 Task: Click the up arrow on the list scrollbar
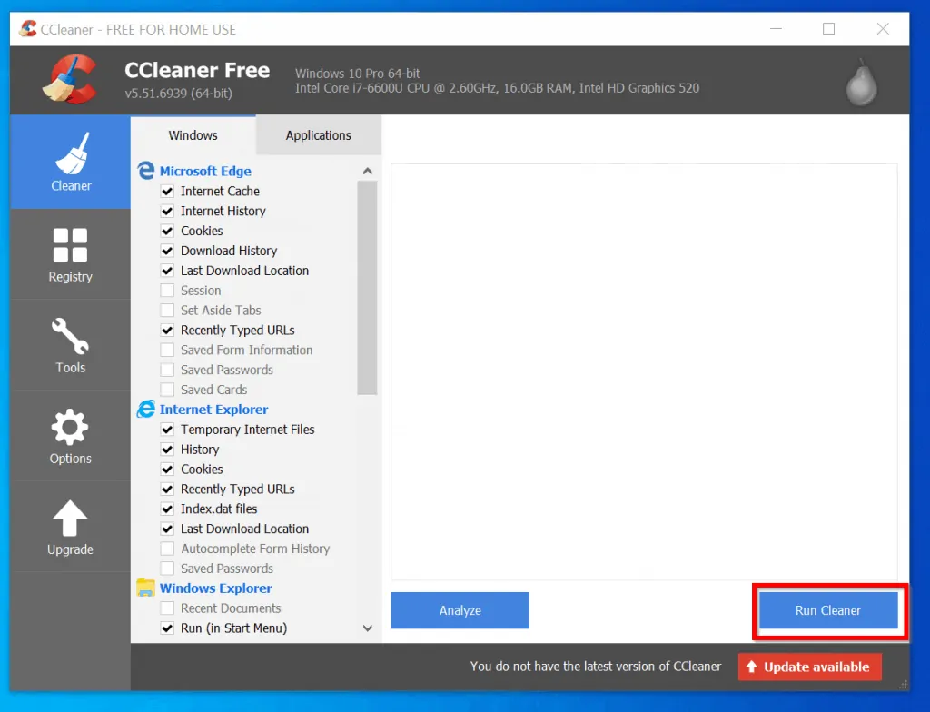coord(367,170)
